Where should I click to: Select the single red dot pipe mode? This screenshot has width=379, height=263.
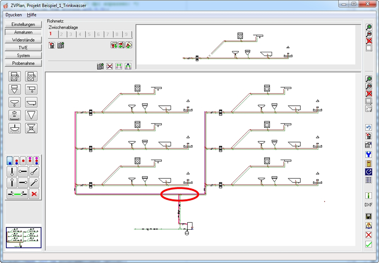click(23, 161)
